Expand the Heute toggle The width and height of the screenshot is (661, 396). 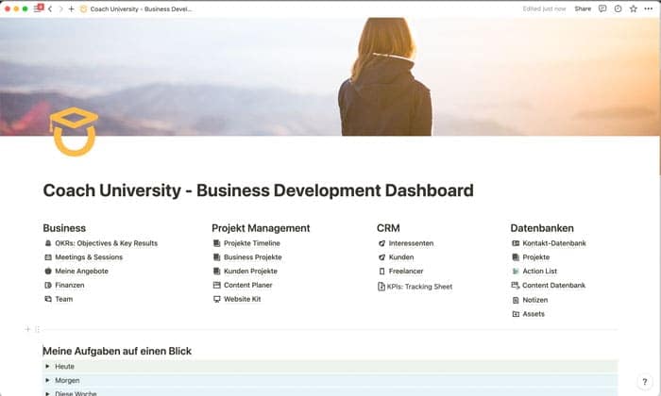point(47,366)
